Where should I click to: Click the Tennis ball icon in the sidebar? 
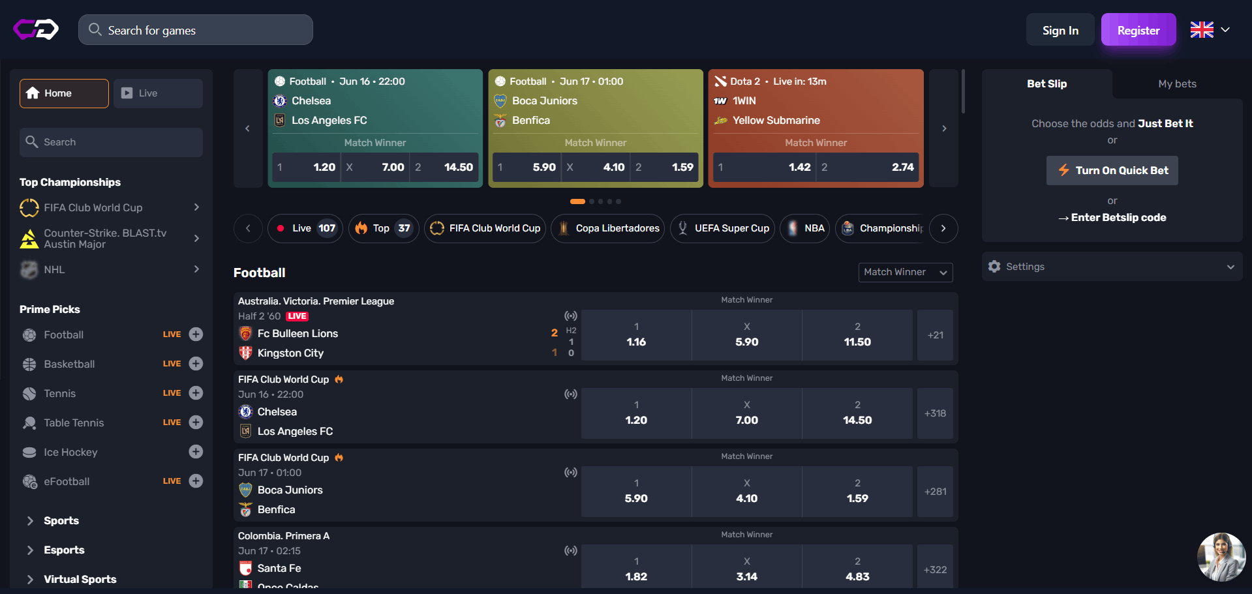click(29, 393)
